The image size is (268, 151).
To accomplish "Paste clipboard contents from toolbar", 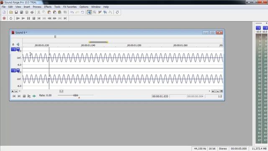I will click(49, 12).
